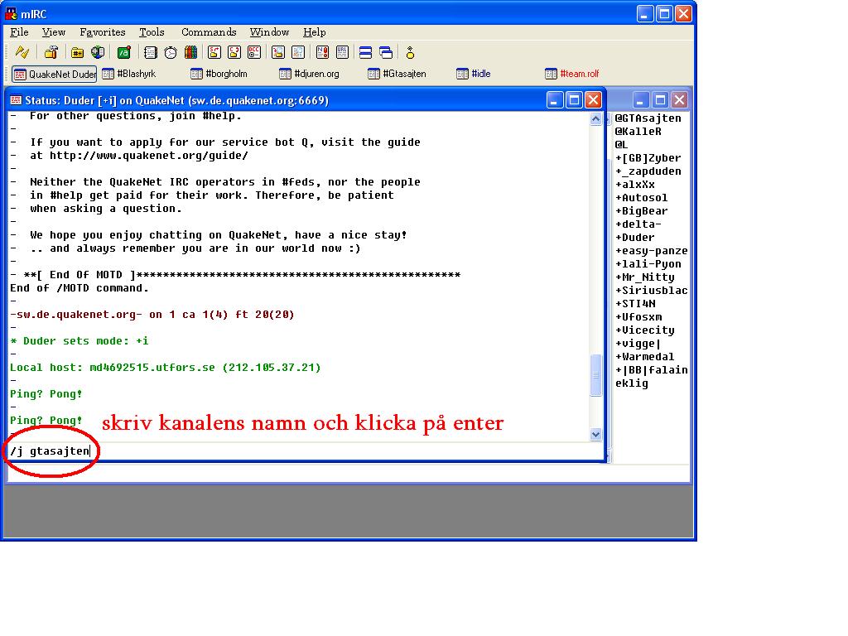Switch to the red #team.rolf channel
Screen dimensions: 848x636
click(572, 74)
